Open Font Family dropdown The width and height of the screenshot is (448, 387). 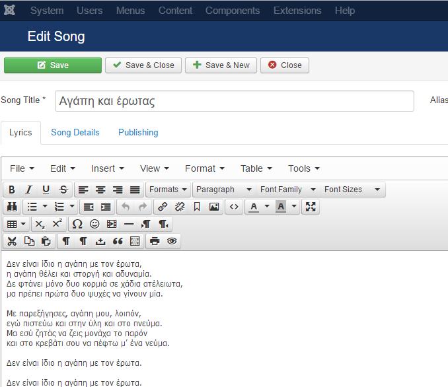click(x=288, y=190)
